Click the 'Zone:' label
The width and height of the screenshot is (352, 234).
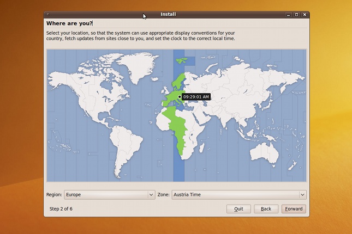pyautogui.click(x=163, y=195)
